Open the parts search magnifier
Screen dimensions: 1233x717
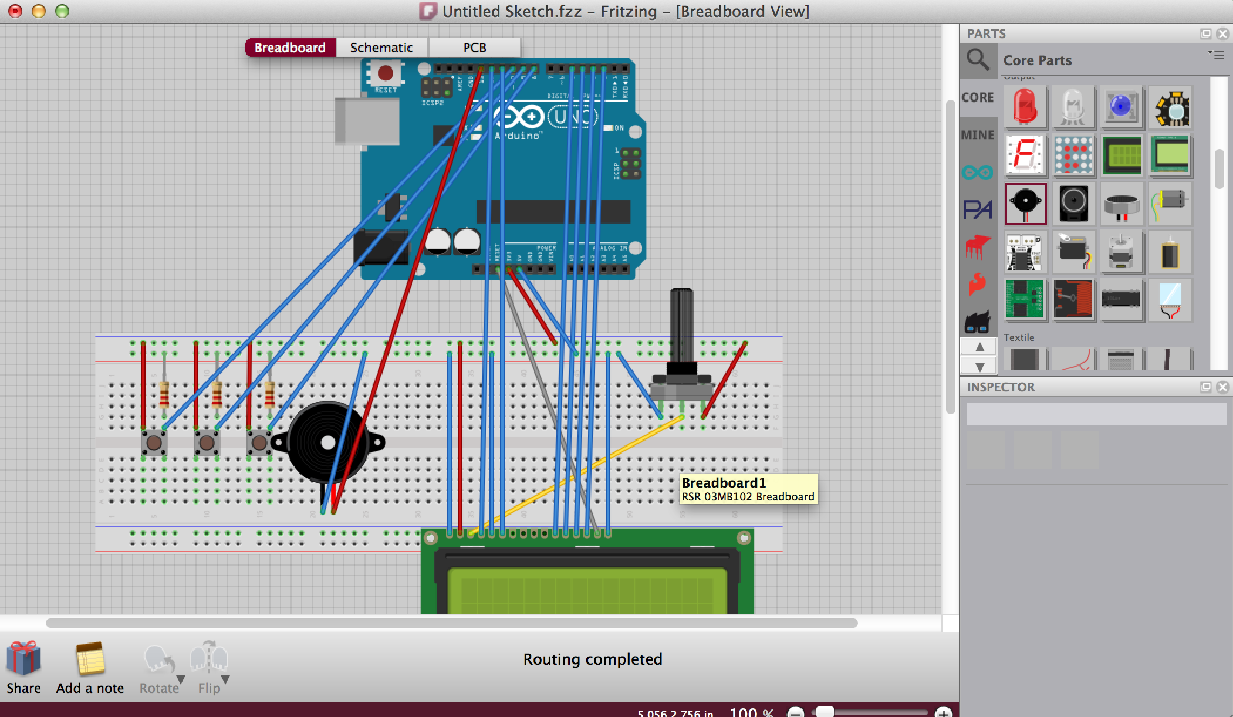tap(978, 60)
